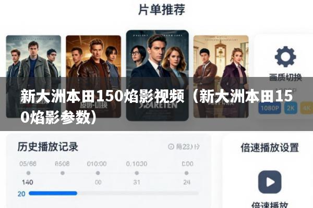Click the last history dot above 24
The height and width of the screenshot is (208, 313).
tap(186, 173)
